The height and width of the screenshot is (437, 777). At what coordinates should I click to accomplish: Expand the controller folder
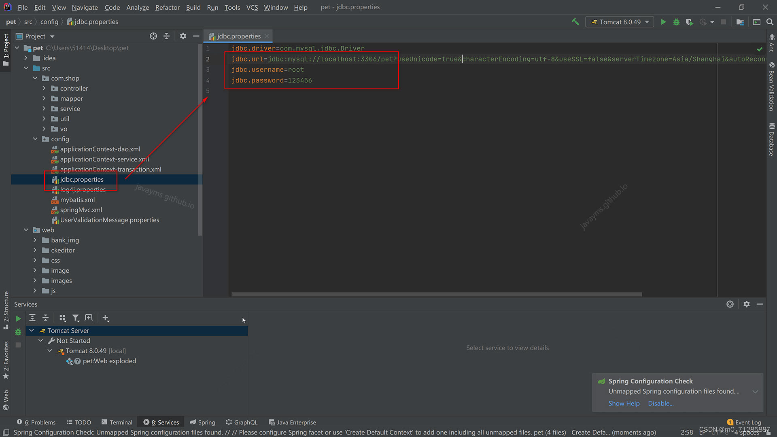click(44, 88)
